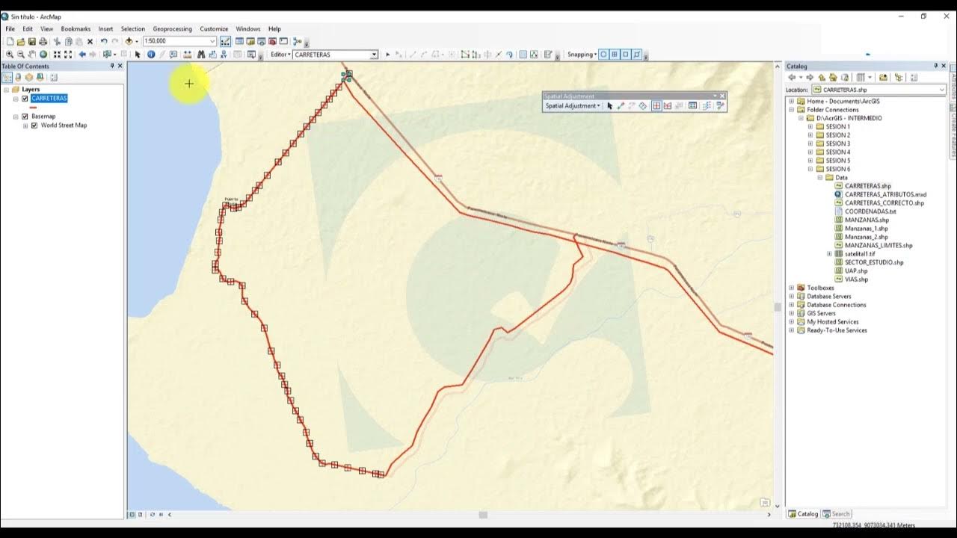Image resolution: width=957 pixels, height=538 pixels.
Task: Click the Find binoculars icon
Action: click(x=200, y=55)
